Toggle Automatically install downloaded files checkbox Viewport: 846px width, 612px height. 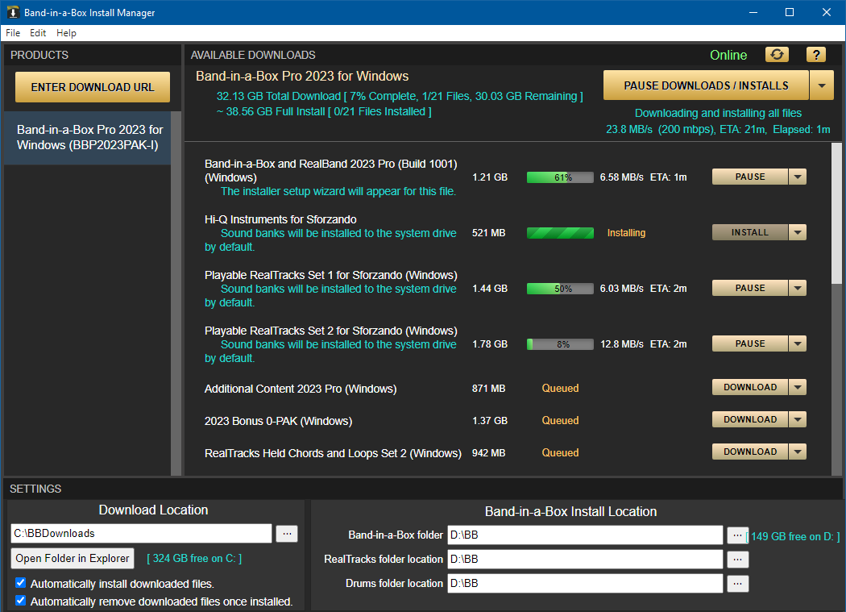20,583
